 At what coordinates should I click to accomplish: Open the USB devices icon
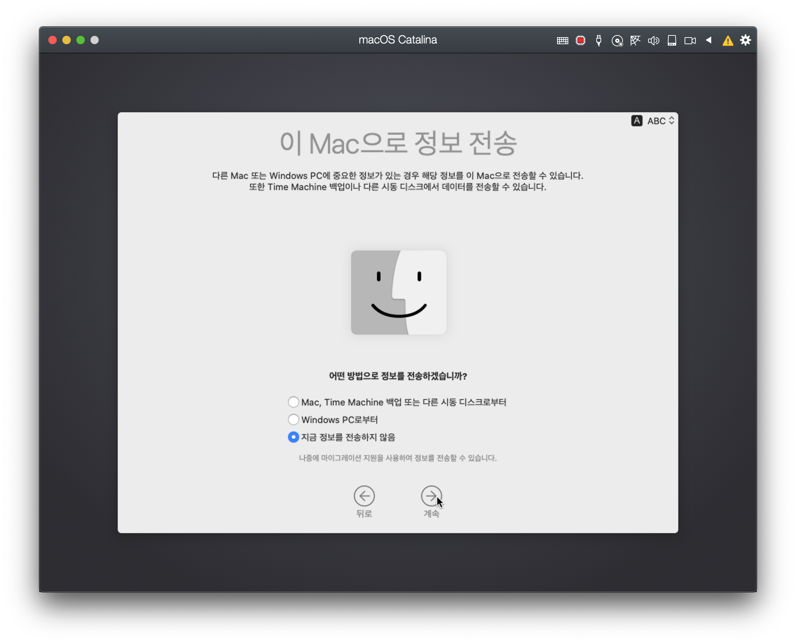[598, 40]
